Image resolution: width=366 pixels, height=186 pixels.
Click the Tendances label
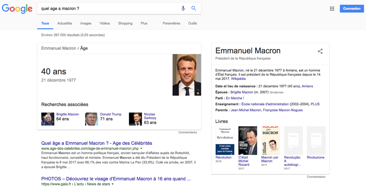click(x=276, y=92)
